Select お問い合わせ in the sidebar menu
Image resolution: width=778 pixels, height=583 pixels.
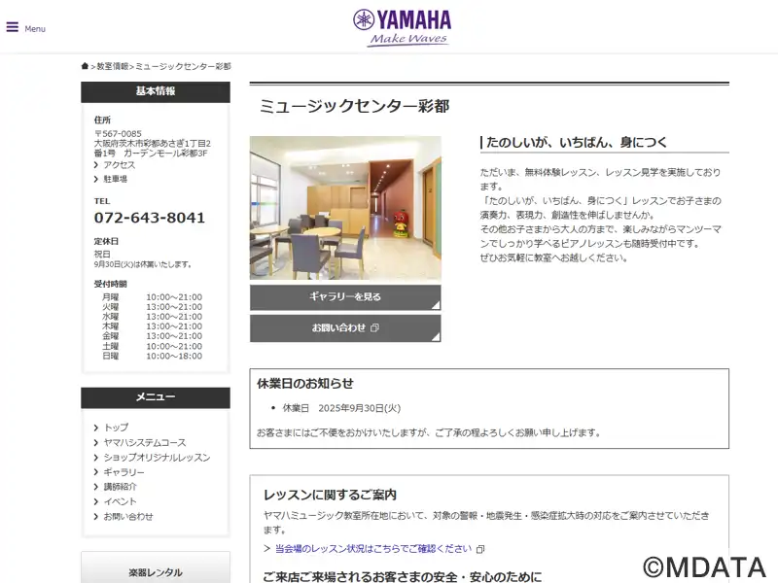pos(128,517)
